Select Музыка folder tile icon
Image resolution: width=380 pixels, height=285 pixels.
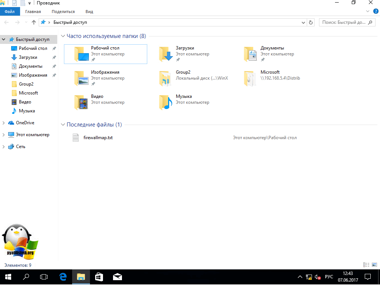[x=166, y=102]
